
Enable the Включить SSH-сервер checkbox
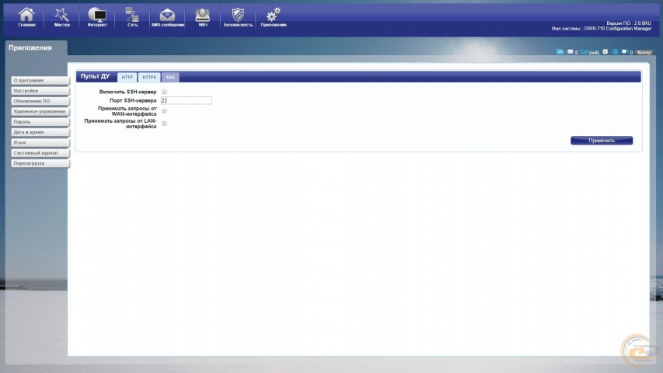point(165,92)
